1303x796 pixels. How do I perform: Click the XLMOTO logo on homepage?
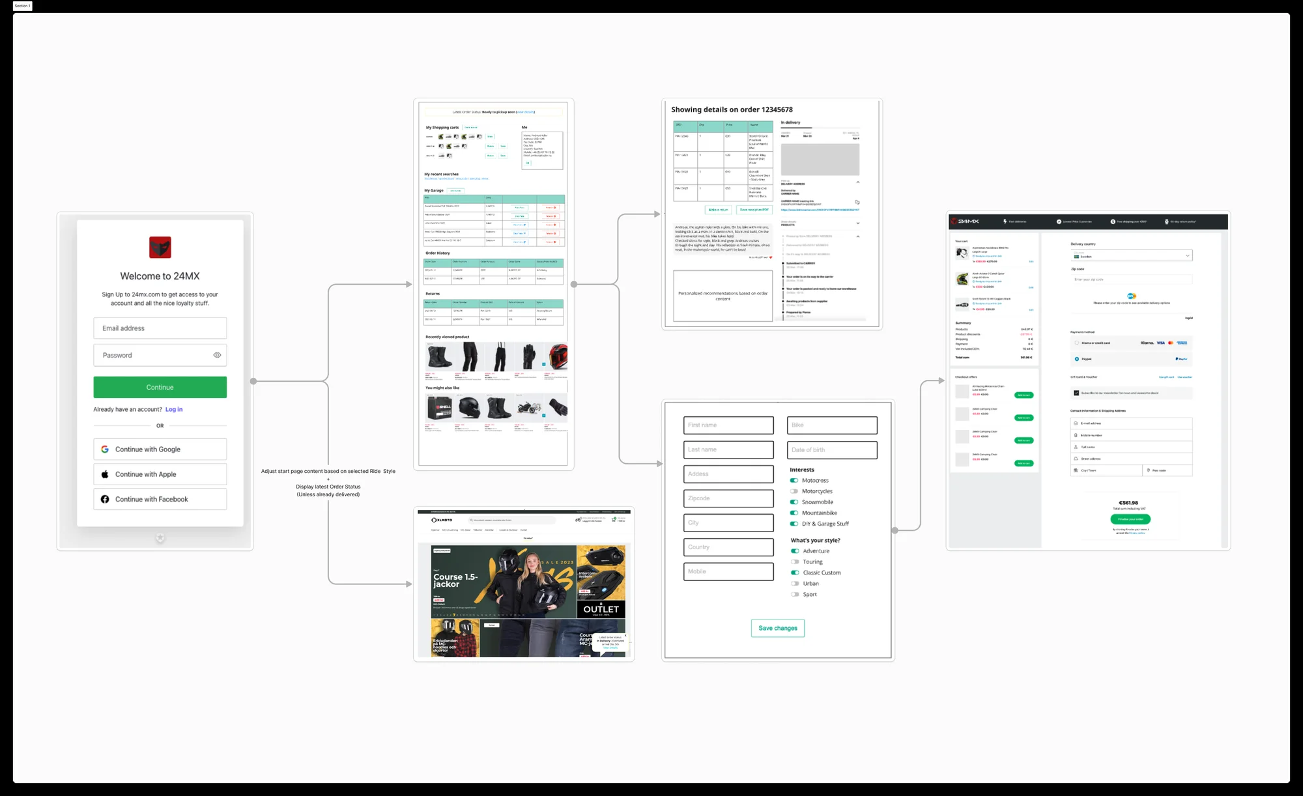pos(442,520)
